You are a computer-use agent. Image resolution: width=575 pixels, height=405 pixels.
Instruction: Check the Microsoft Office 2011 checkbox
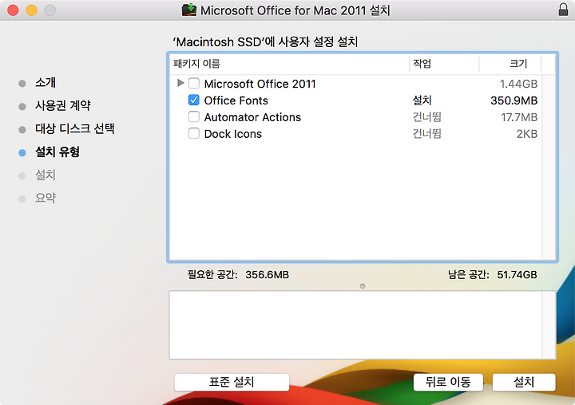point(193,84)
